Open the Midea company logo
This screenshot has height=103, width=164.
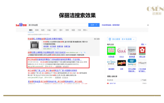tap(111, 63)
